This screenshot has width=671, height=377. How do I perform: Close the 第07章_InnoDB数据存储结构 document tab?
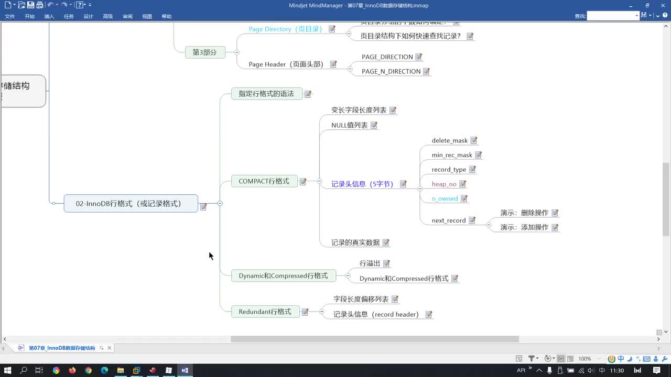(x=110, y=348)
